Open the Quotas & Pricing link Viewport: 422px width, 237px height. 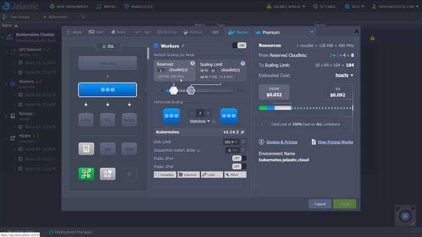(x=282, y=142)
